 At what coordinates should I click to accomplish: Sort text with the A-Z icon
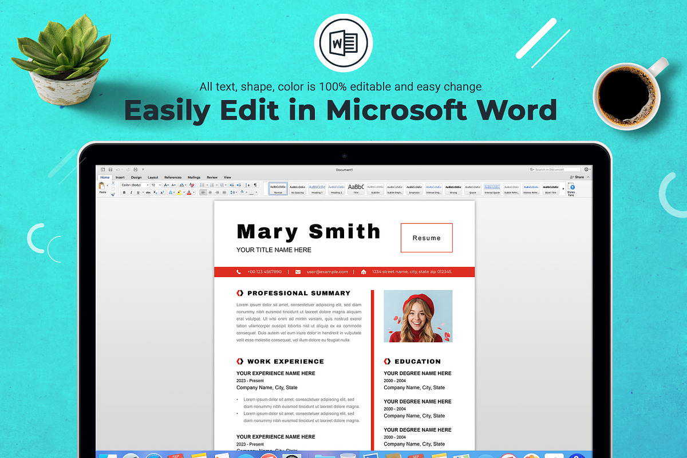[x=247, y=185]
